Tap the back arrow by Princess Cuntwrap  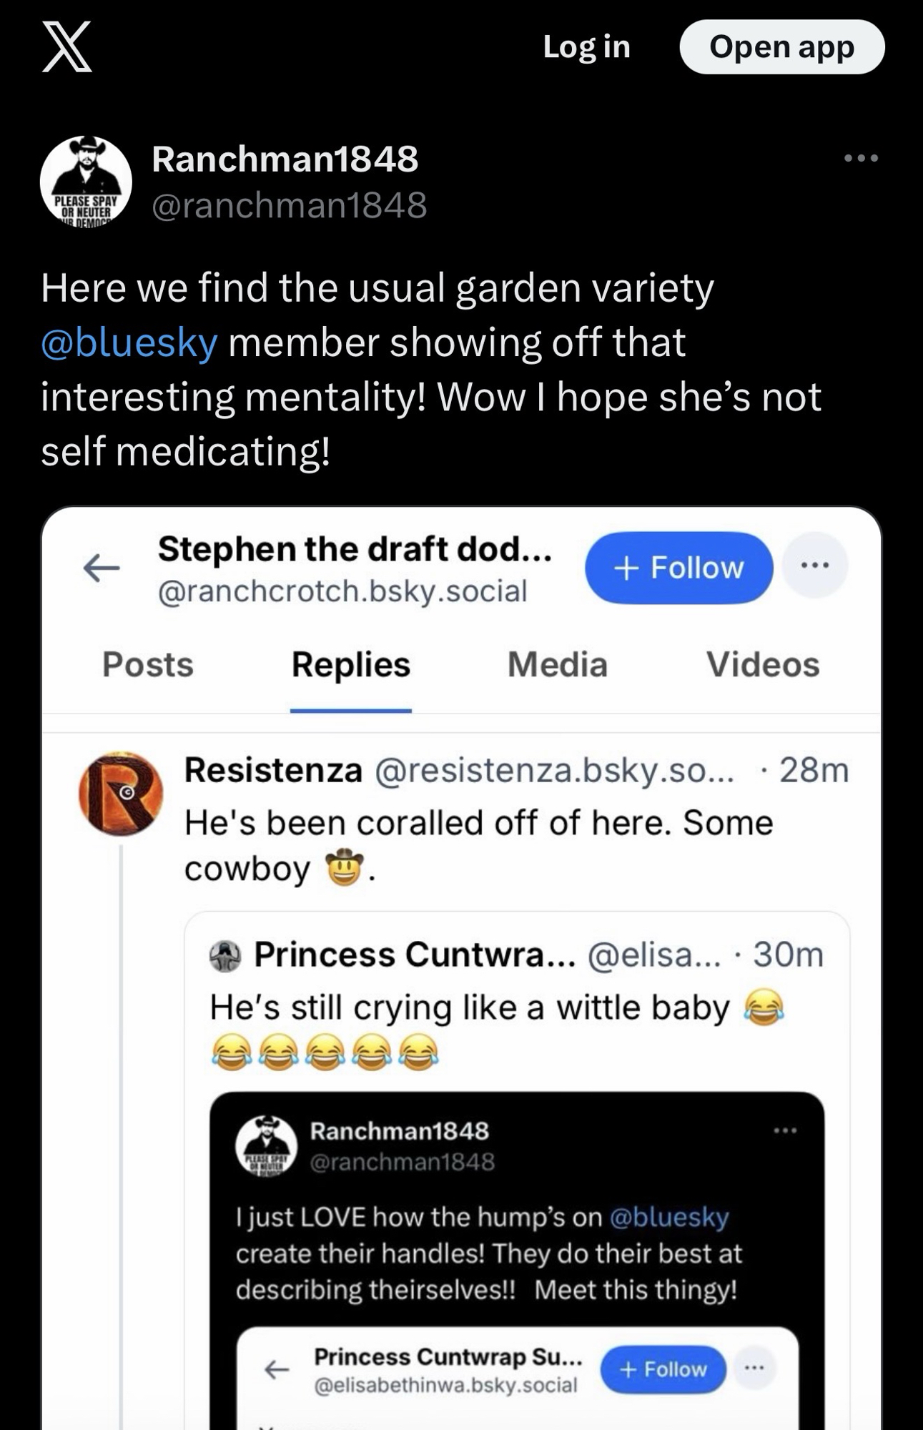click(x=277, y=1369)
